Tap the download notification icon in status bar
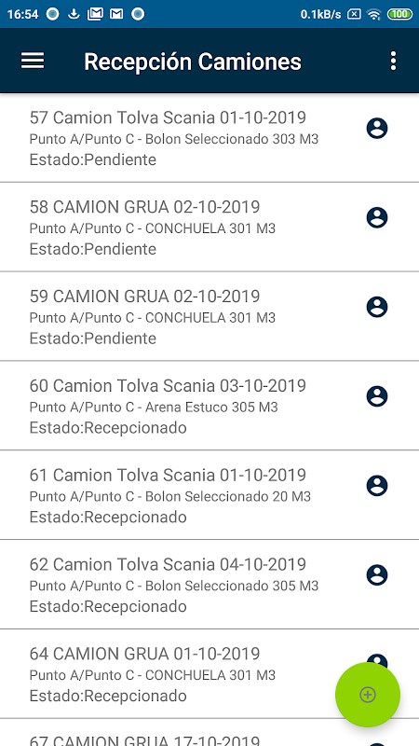This screenshot has width=419, height=746. click(74, 14)
